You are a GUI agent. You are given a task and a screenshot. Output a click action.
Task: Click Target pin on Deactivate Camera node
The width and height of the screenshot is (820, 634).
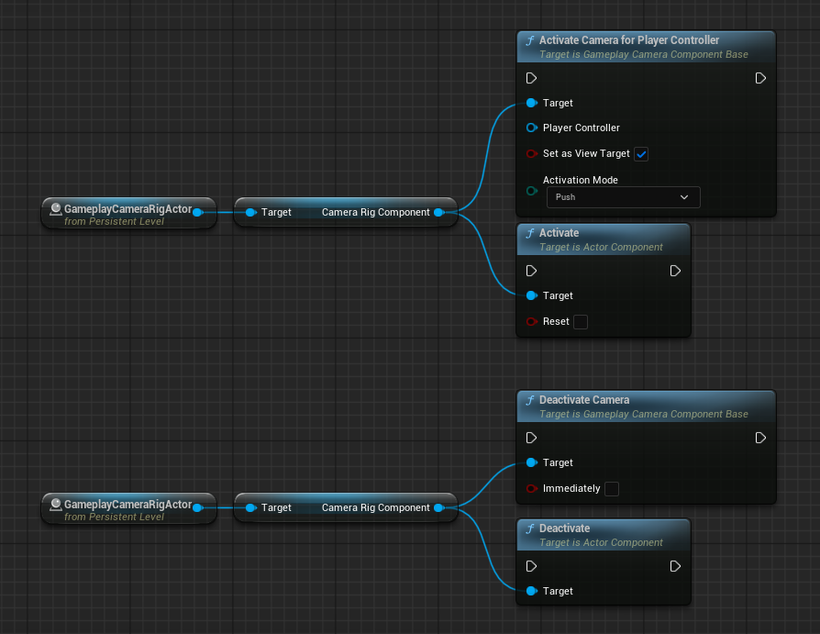(532, 462)
